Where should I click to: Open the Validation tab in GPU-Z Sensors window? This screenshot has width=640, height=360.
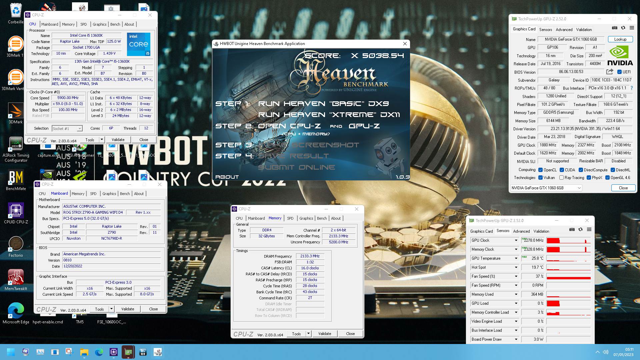(x=541, y=231)
